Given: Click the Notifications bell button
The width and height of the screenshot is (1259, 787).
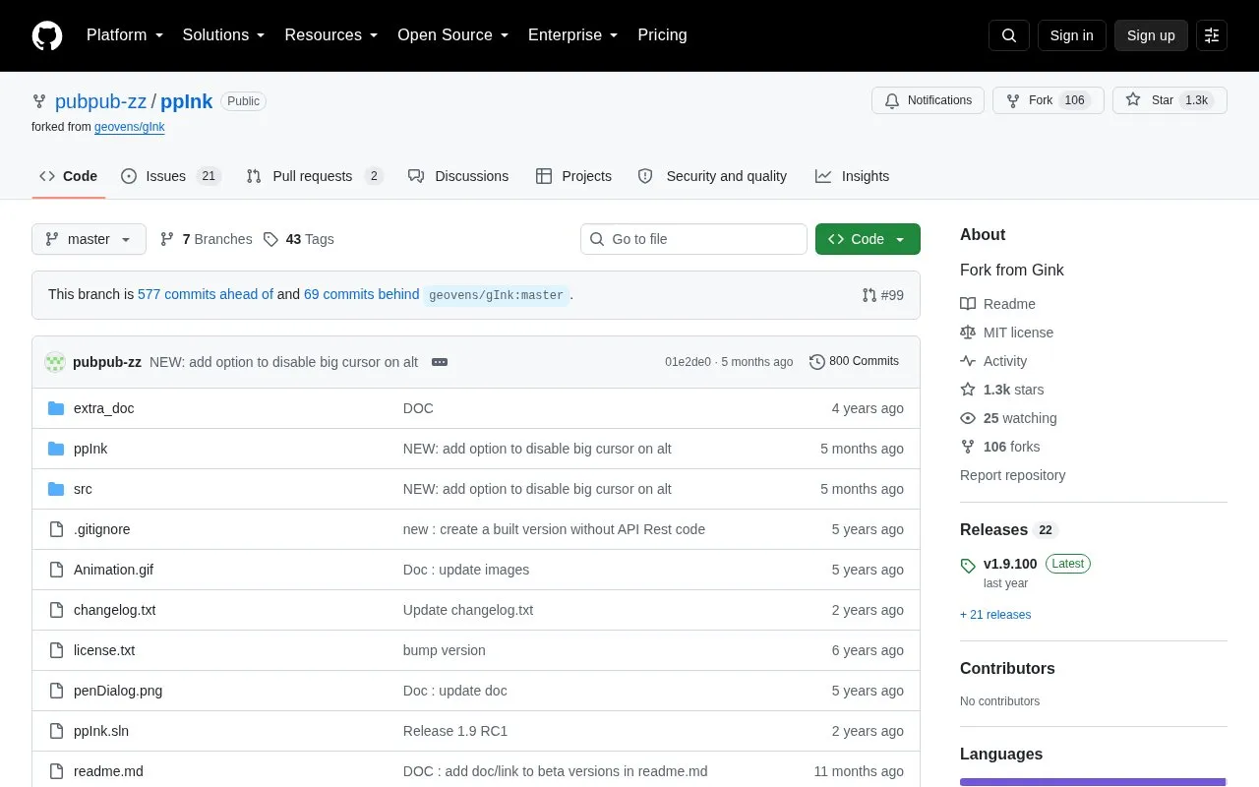Looking at the screenshot, I should 928,100.
